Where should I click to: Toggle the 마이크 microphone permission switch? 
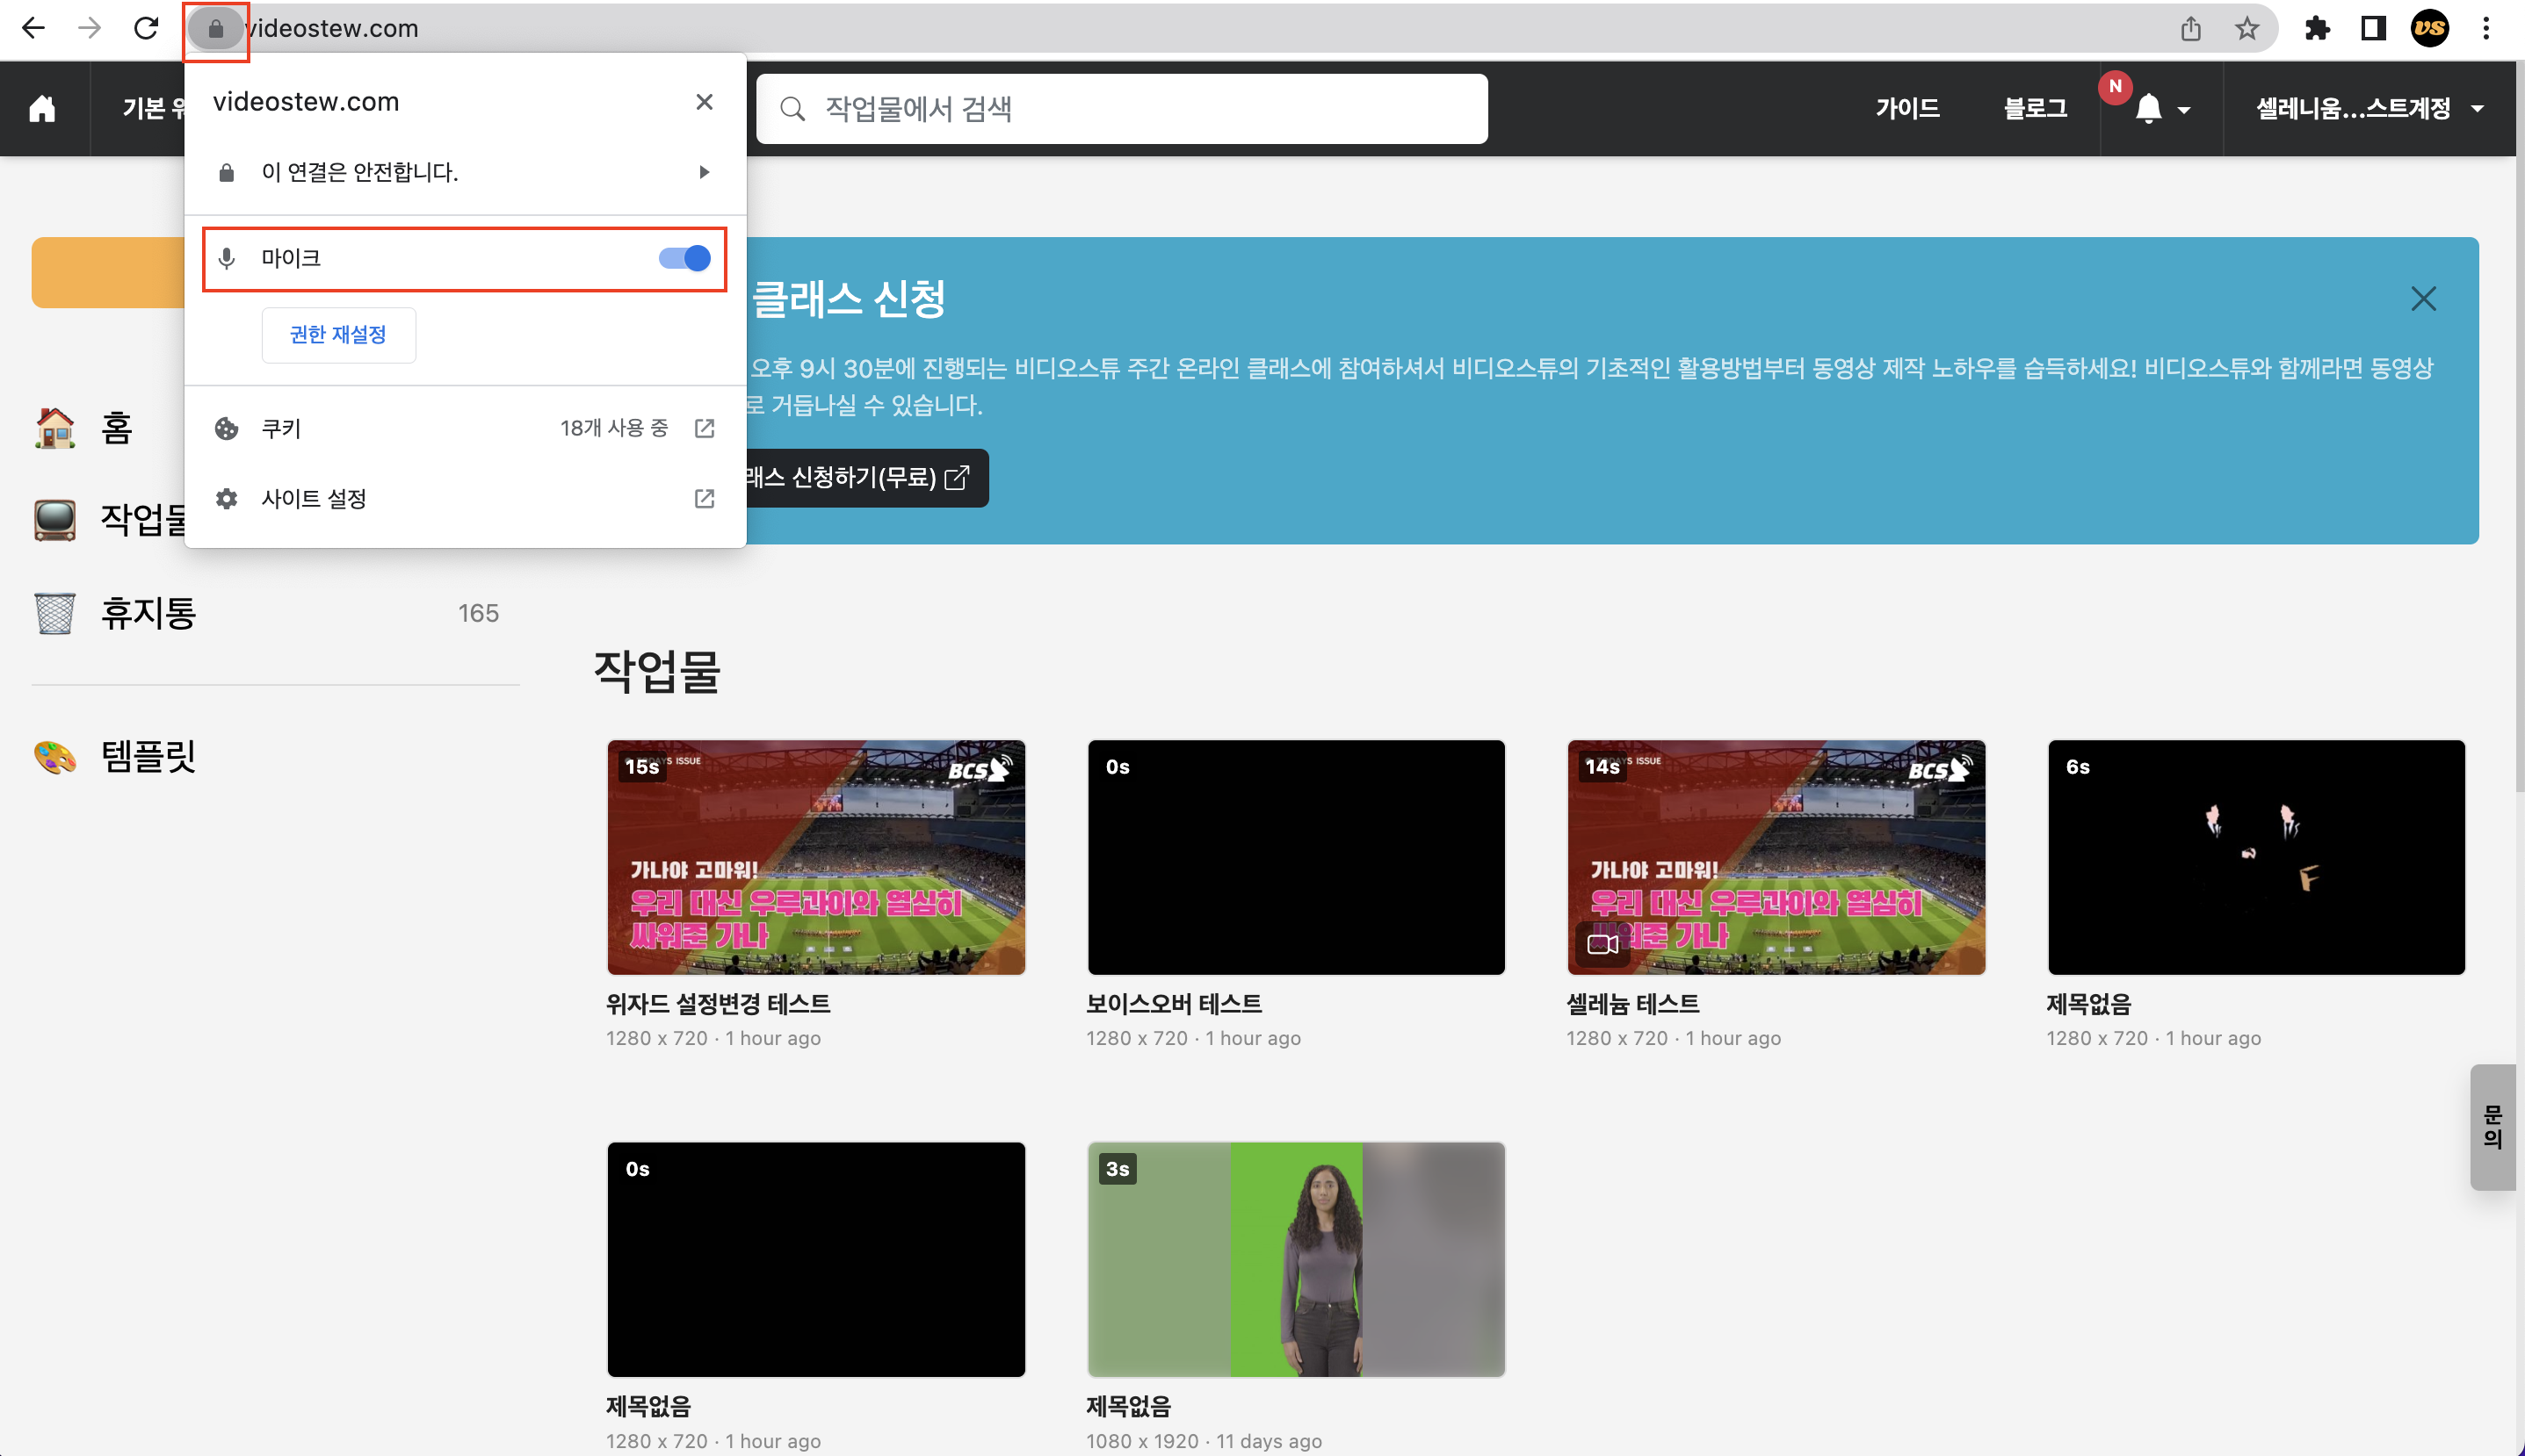point(684,259)
